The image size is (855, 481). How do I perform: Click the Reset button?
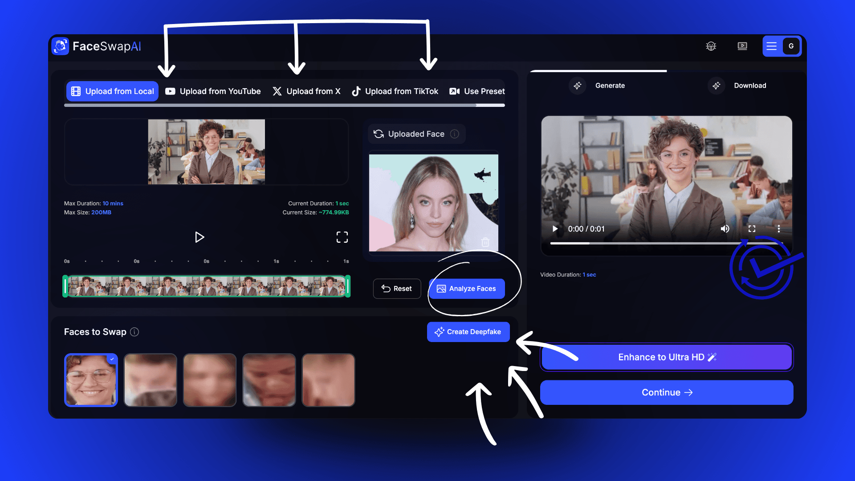pos(396,288)
